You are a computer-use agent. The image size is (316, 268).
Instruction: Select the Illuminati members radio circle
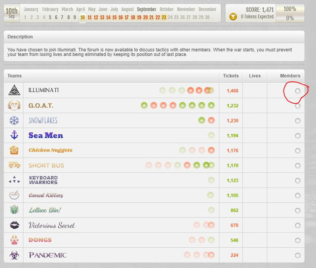point(297,91)
